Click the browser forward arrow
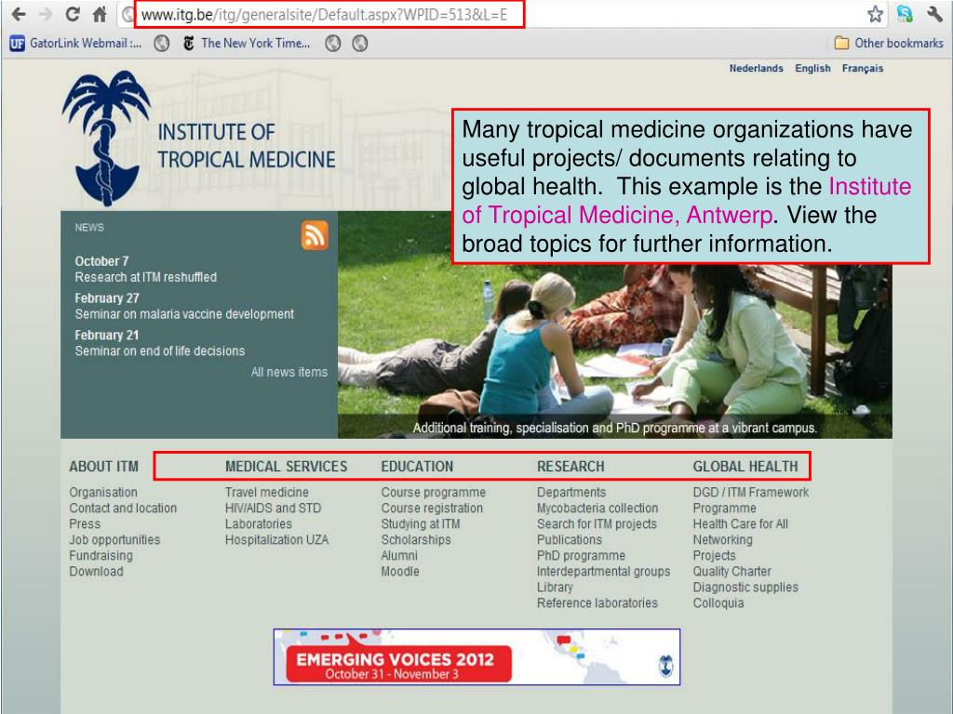This screenshot has width=953, height=714. pyautogui.click(x=46, y=14)
